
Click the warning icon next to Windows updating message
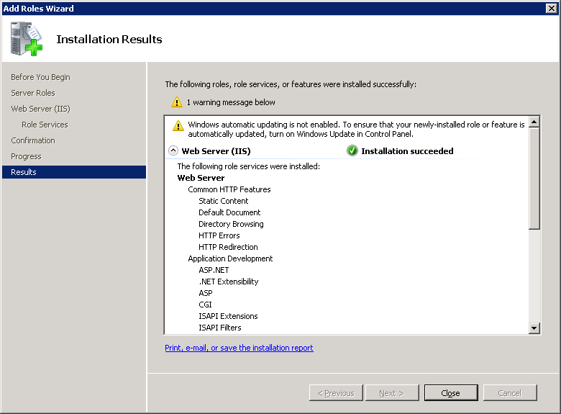(178, 126)
